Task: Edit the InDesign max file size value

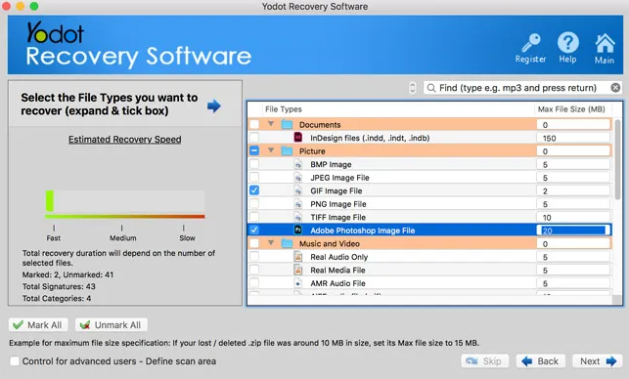Action: 573,138
